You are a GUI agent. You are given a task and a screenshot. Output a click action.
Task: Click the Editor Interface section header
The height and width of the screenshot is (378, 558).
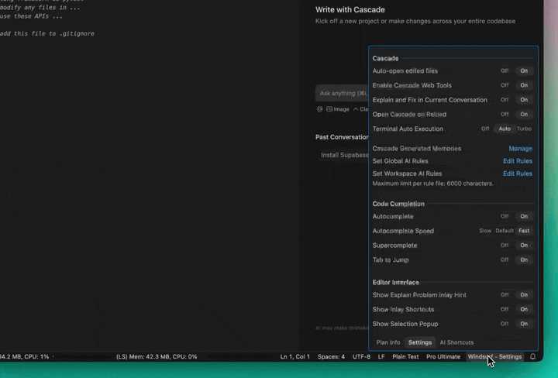[395, 283]
